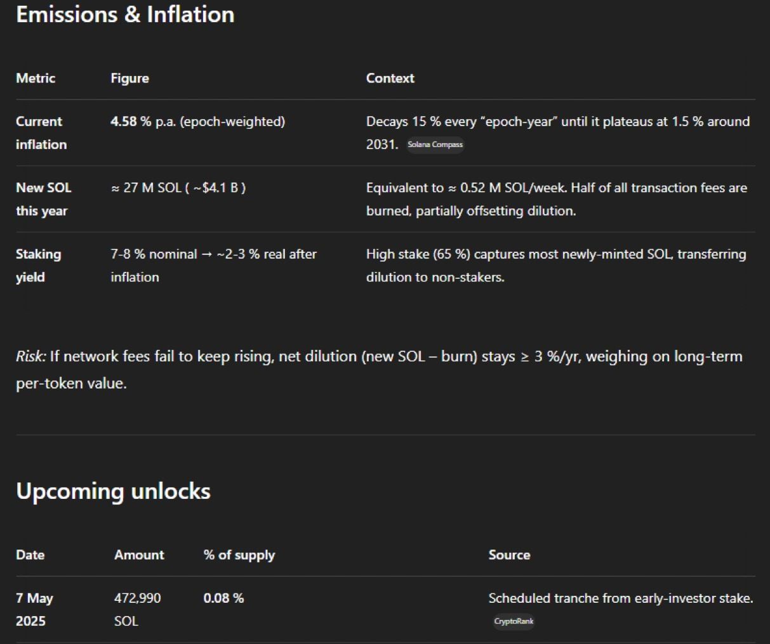This screenshot has width=770, height=644.
Task: Click the % of supply column header
Action: tap(239, 555)
